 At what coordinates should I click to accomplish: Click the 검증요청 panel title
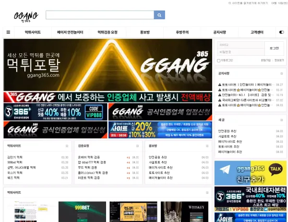point(84,146)
